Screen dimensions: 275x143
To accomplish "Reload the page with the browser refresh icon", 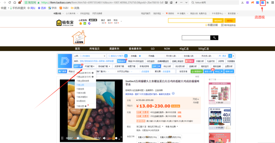I will click(10, 3).
